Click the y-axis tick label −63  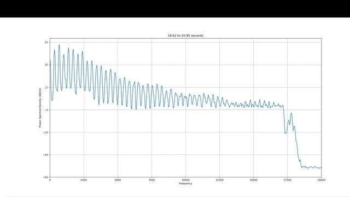46,177
